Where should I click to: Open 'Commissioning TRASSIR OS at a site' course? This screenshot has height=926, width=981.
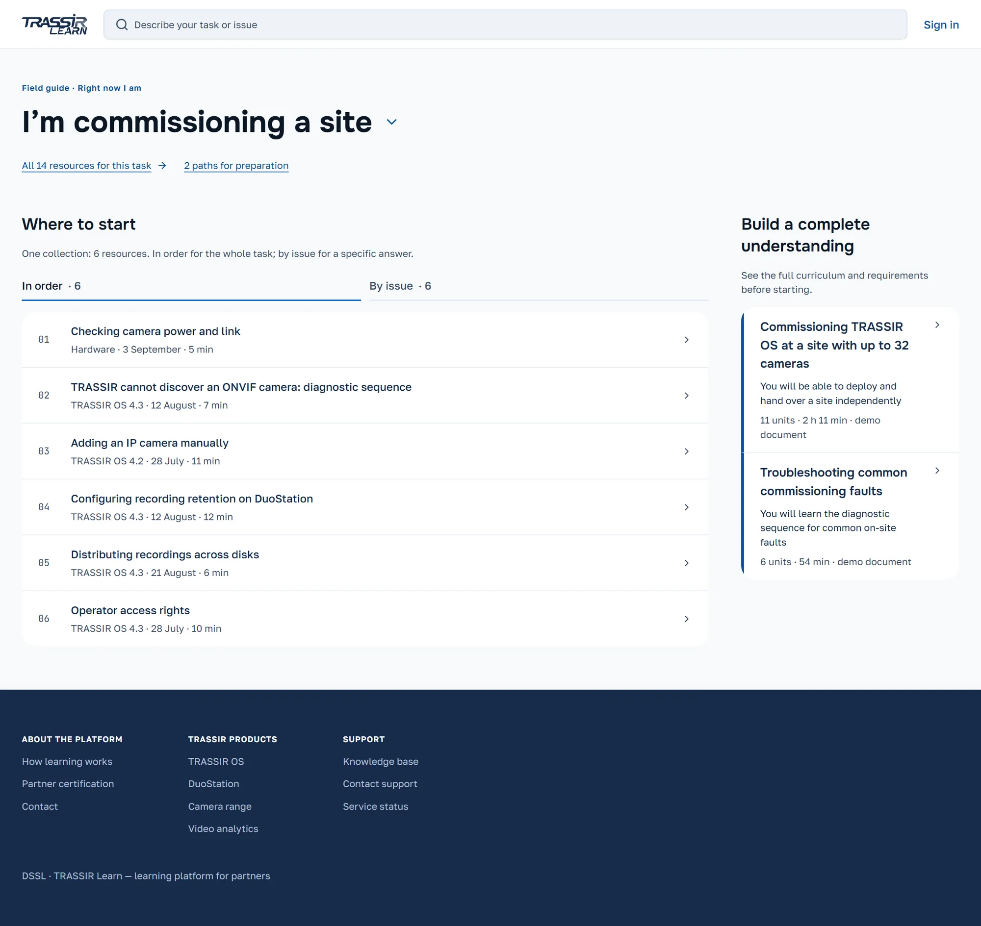click(x=850, y=379)
